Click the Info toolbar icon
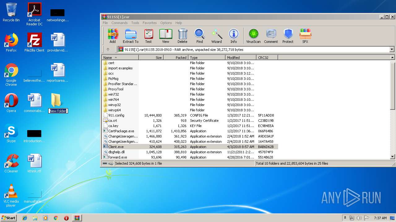The height and width of the screenshot is (222, 396). tap(234, 36)
